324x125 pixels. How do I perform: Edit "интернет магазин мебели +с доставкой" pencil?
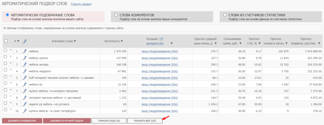click(25, 98)
